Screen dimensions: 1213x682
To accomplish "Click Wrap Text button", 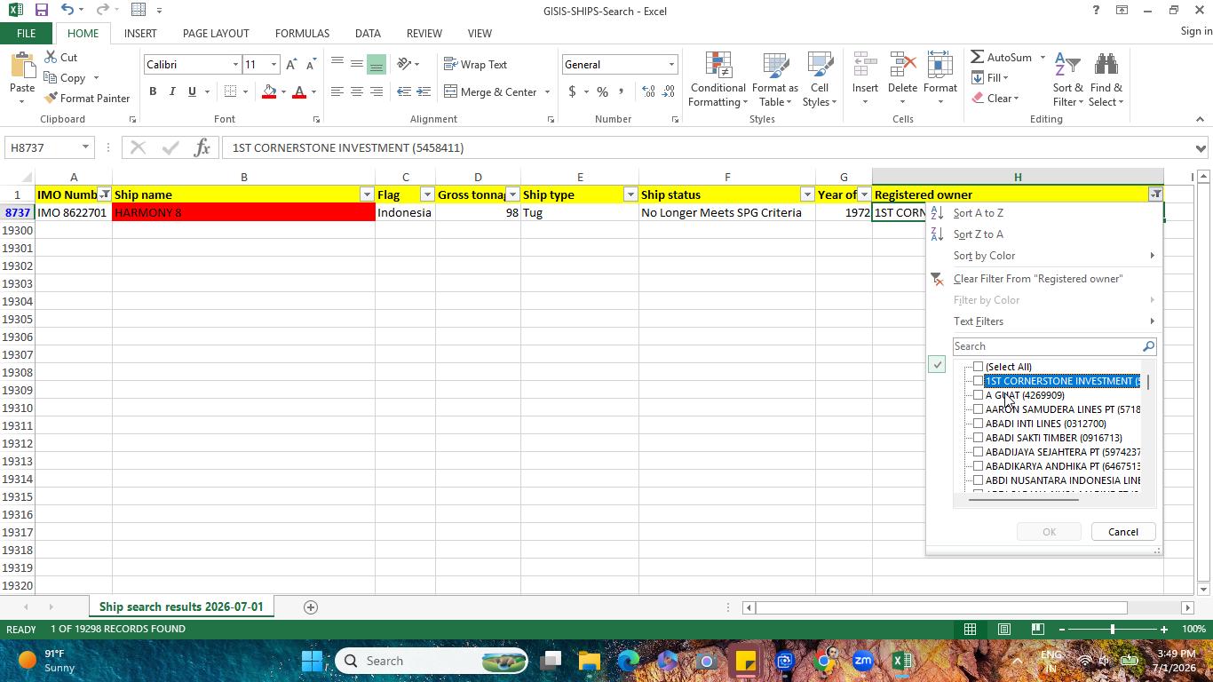I will (476, 64).
